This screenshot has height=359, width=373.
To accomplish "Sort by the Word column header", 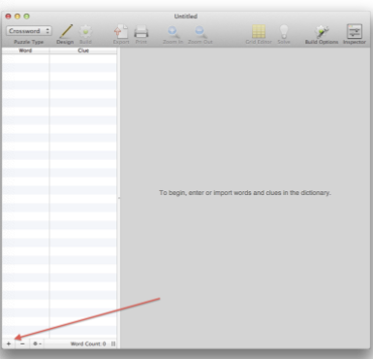I will [25, 50].
